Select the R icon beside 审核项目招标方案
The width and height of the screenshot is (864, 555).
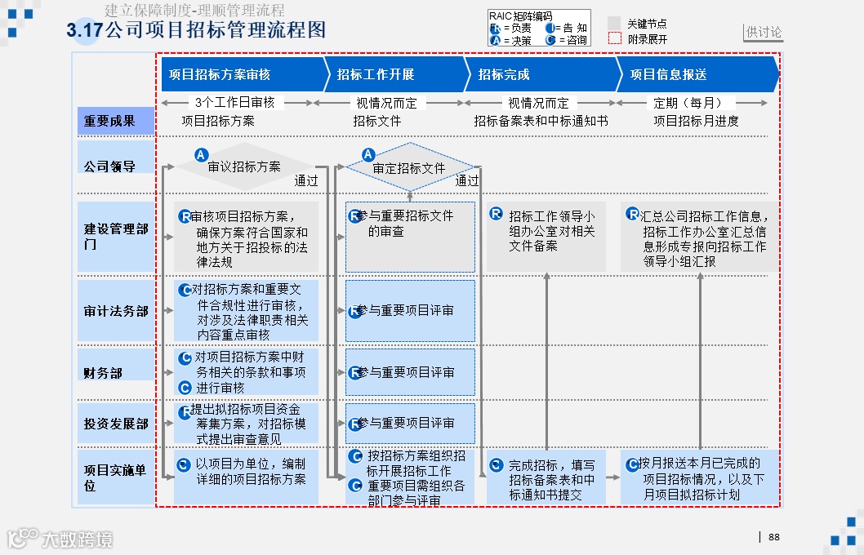click(x=185, y=216)
